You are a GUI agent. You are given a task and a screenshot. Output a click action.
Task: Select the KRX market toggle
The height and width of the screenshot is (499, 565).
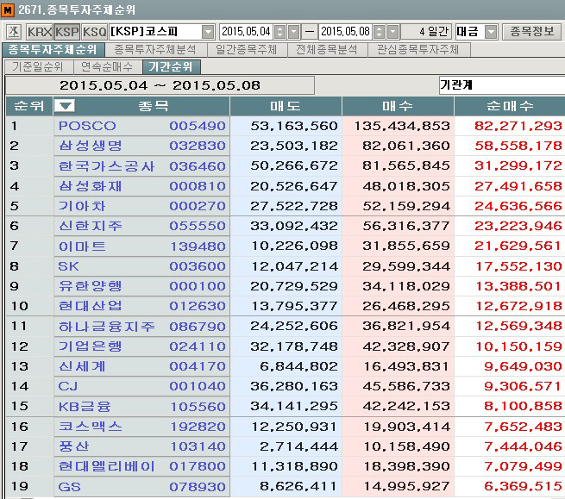pyautogui.click(x=40, y=32)
